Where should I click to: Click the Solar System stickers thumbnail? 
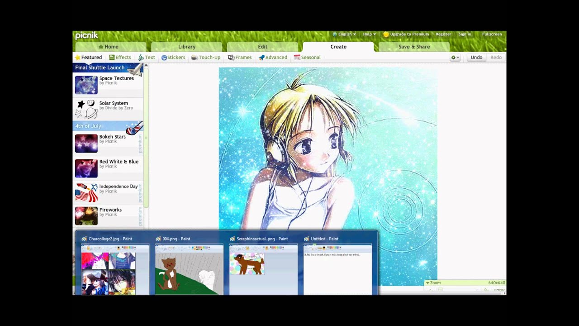pos(86,109)
